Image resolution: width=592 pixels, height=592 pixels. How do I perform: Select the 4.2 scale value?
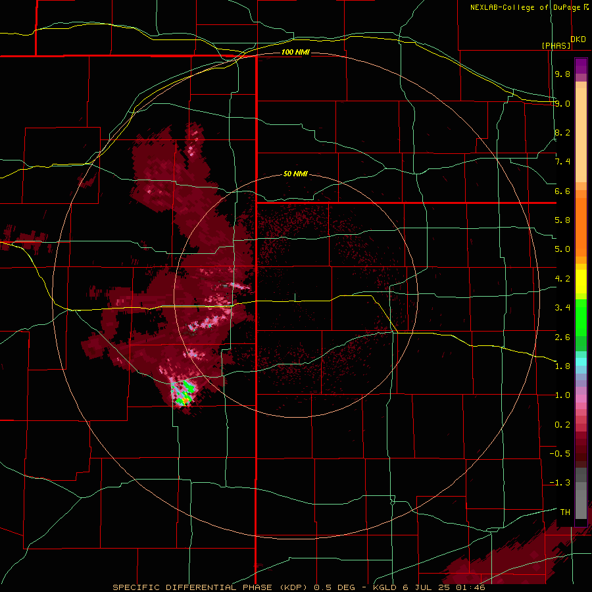[562, 279]
